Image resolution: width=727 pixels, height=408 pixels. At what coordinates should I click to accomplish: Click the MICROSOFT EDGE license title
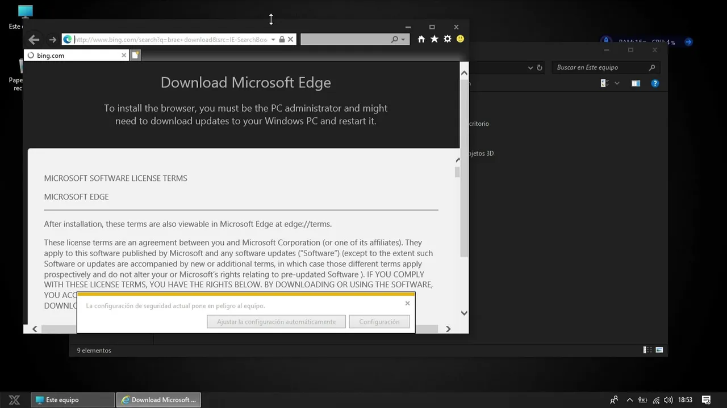(76, 197)
